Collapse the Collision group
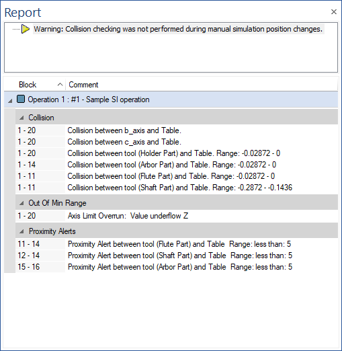Image resolution: width=342 pixels, height=351 pixels. 22,118
